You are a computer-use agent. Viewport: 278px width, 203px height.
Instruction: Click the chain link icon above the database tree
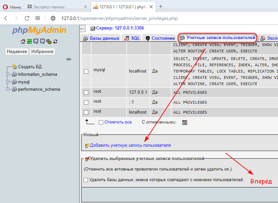coord(69,59)
